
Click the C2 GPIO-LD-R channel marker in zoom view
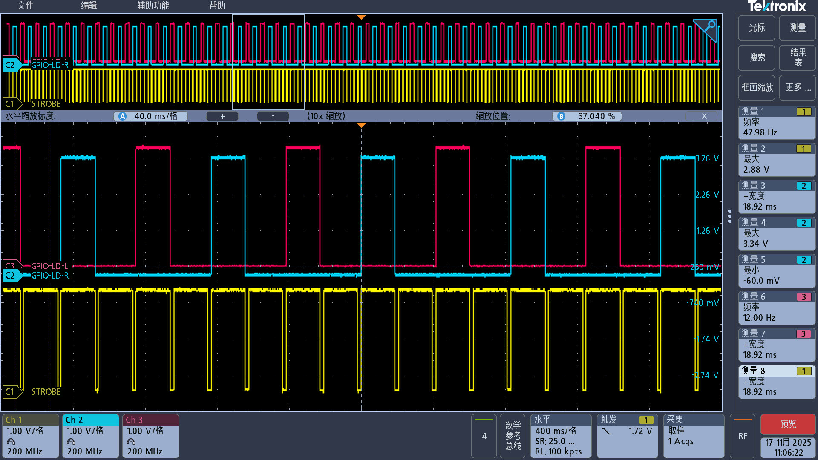coord(12,276)
